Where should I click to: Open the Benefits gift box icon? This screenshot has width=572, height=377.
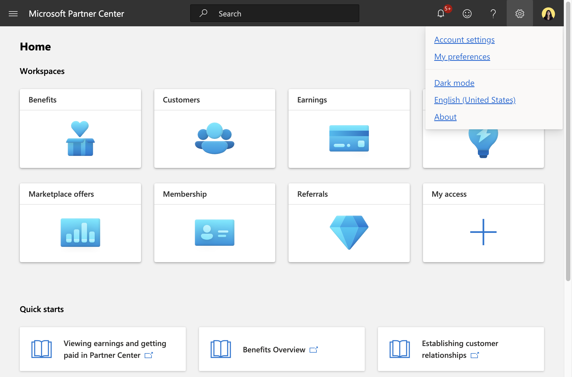pyautogui.click(x=80, y=138)
